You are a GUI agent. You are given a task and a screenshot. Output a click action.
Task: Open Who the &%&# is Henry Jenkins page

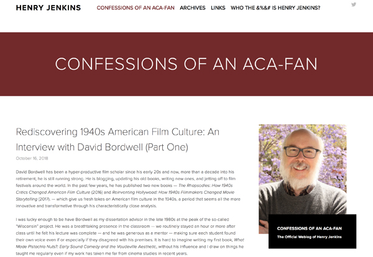pos(275,8)
